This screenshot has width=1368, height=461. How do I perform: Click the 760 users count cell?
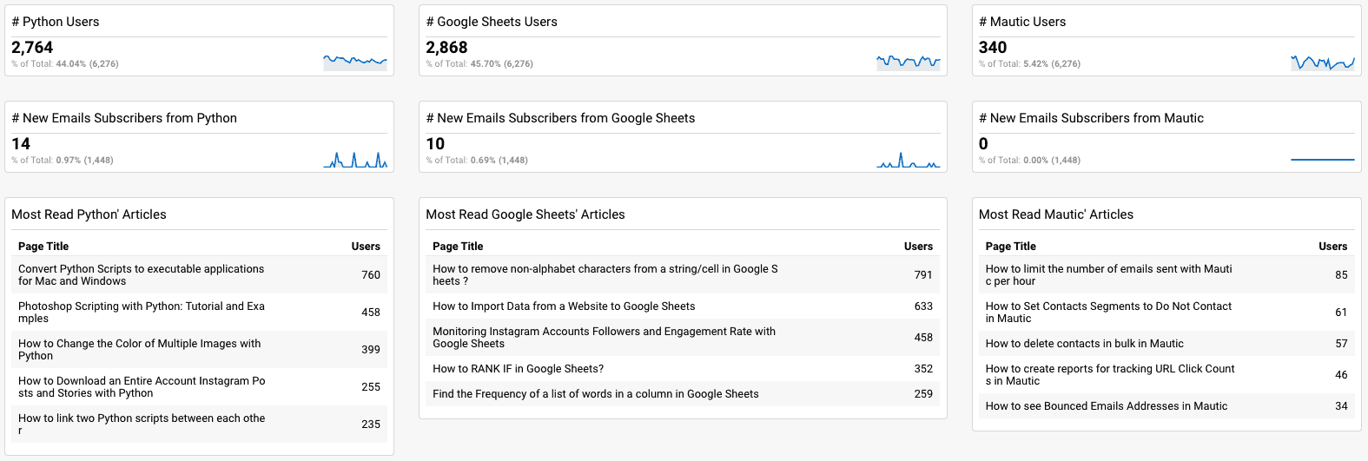coord(371,275)
